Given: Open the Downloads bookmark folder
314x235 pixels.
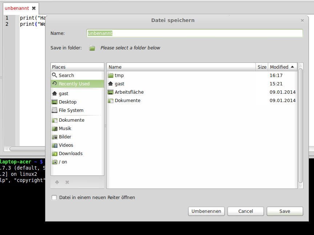Looking at the screenshot, I should click(x=71, y=153).
